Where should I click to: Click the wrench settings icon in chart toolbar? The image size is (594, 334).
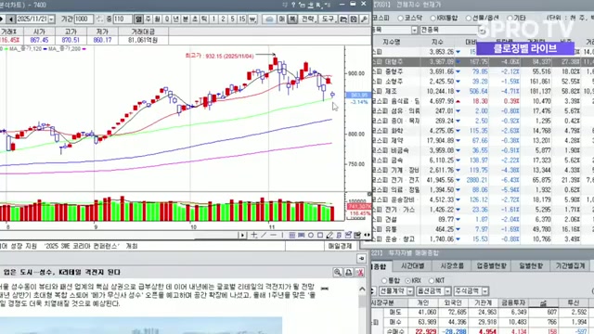[364, 19]
